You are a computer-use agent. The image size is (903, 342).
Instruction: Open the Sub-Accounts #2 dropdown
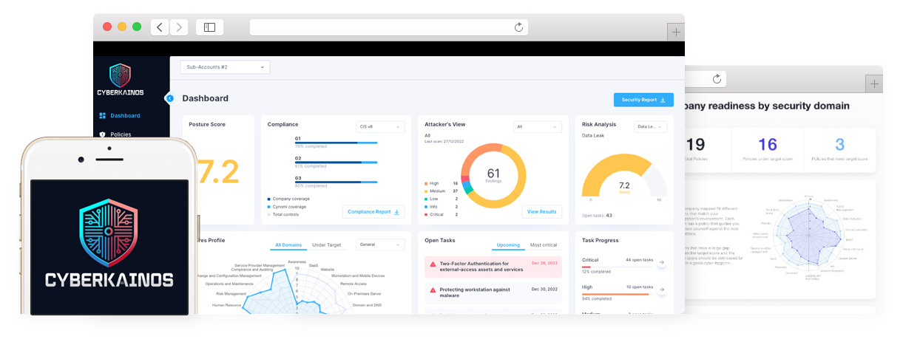[225, 67]
